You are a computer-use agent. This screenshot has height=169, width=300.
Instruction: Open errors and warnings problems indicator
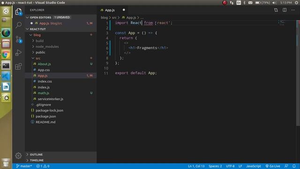click(43, 166)
